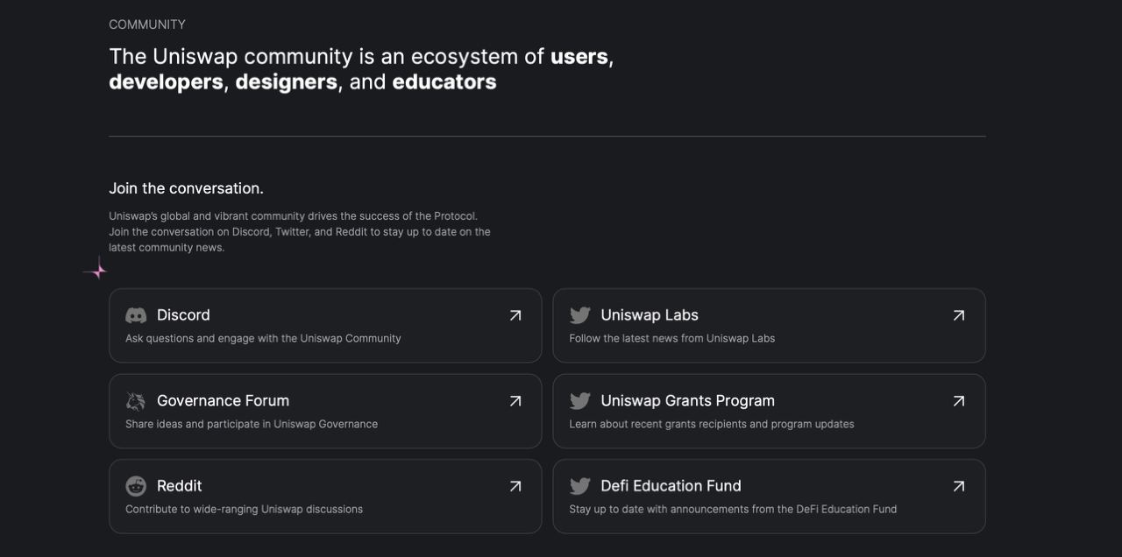Viewport: 1122px width, 557px height.
Task: Click the Twitter bird beside Uniswap Labs
Action: 579,315
